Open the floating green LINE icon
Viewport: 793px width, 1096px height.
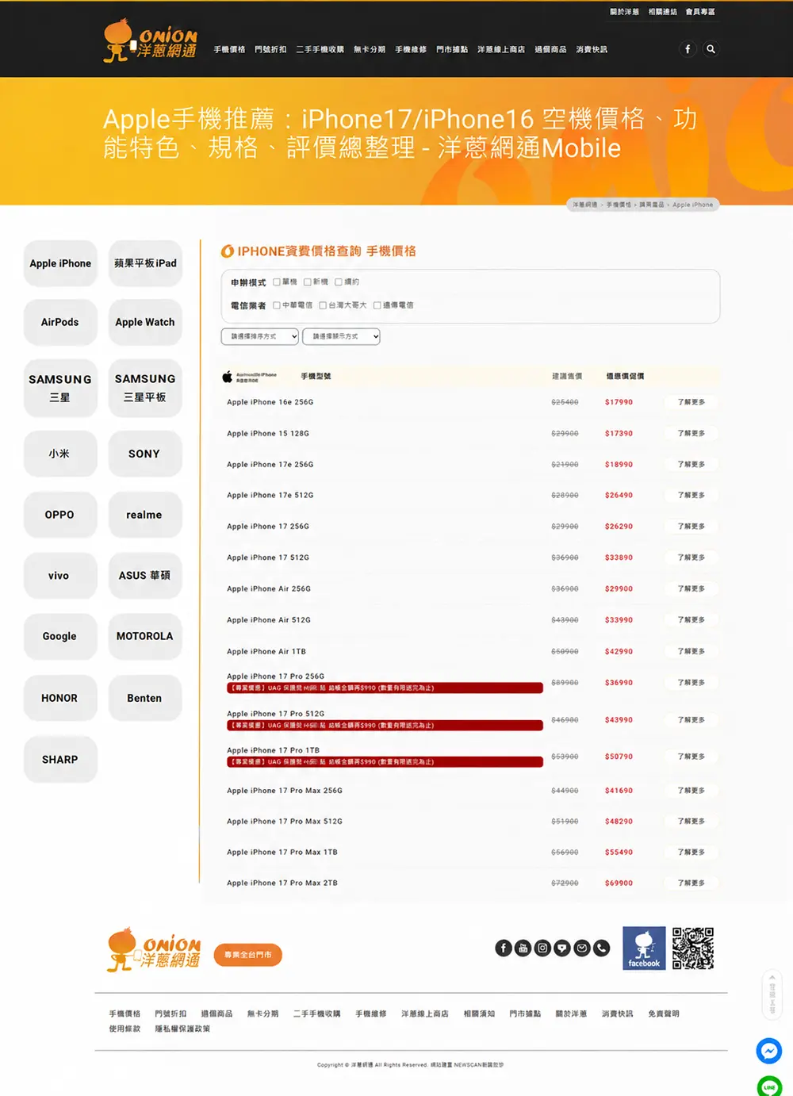coord(769,1086)
